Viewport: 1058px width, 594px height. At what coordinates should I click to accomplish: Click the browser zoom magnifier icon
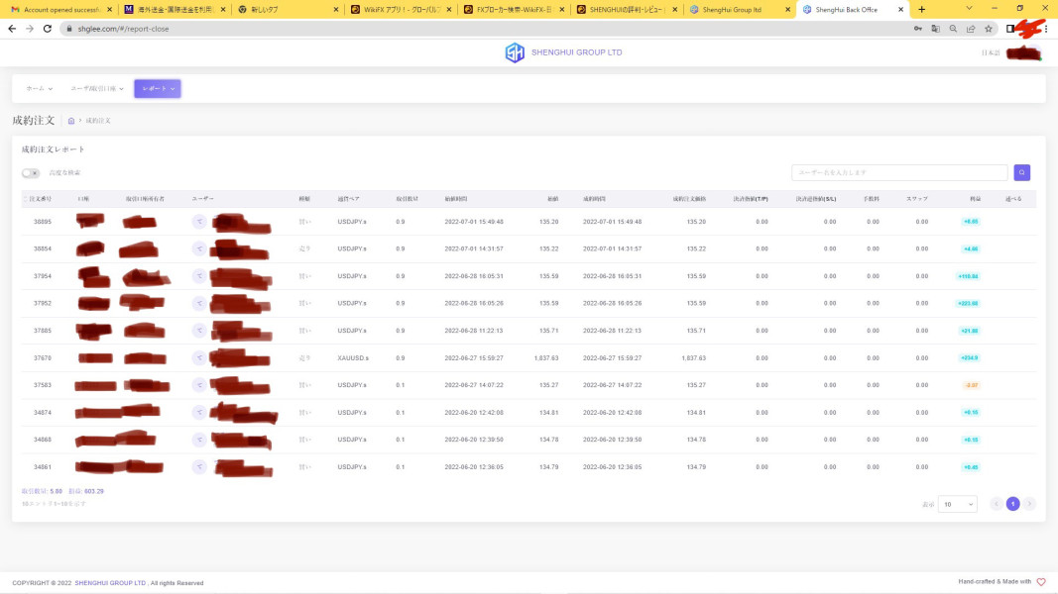(x=953, y=29)
